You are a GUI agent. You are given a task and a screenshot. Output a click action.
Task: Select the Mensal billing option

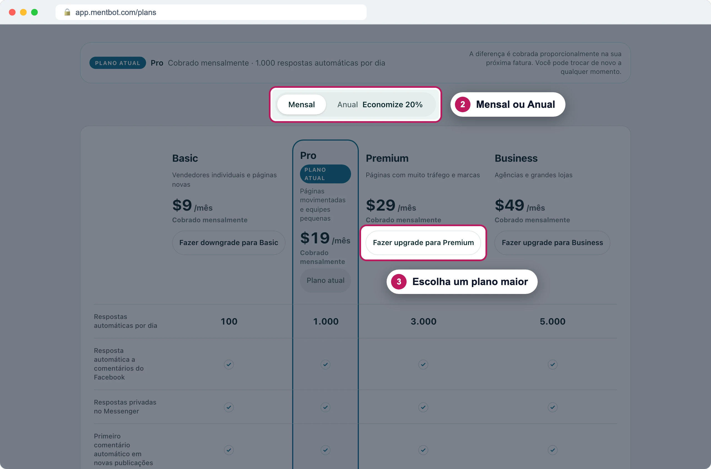(x=301, y=104)
